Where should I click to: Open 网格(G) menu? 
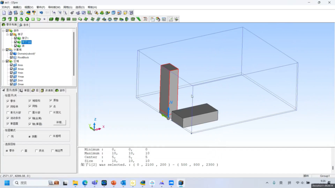click(68, 7)
